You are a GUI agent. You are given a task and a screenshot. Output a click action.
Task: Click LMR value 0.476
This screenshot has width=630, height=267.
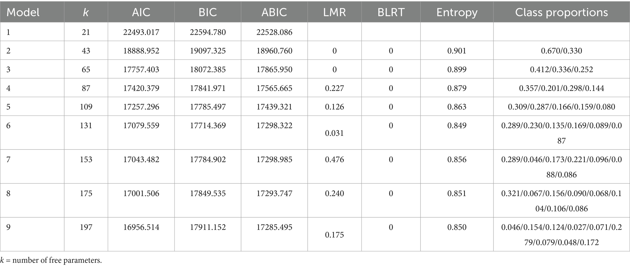coord(334,160)
